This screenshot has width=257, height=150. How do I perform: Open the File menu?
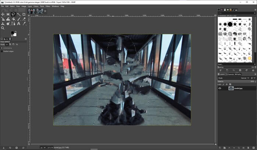pos(2,6)
